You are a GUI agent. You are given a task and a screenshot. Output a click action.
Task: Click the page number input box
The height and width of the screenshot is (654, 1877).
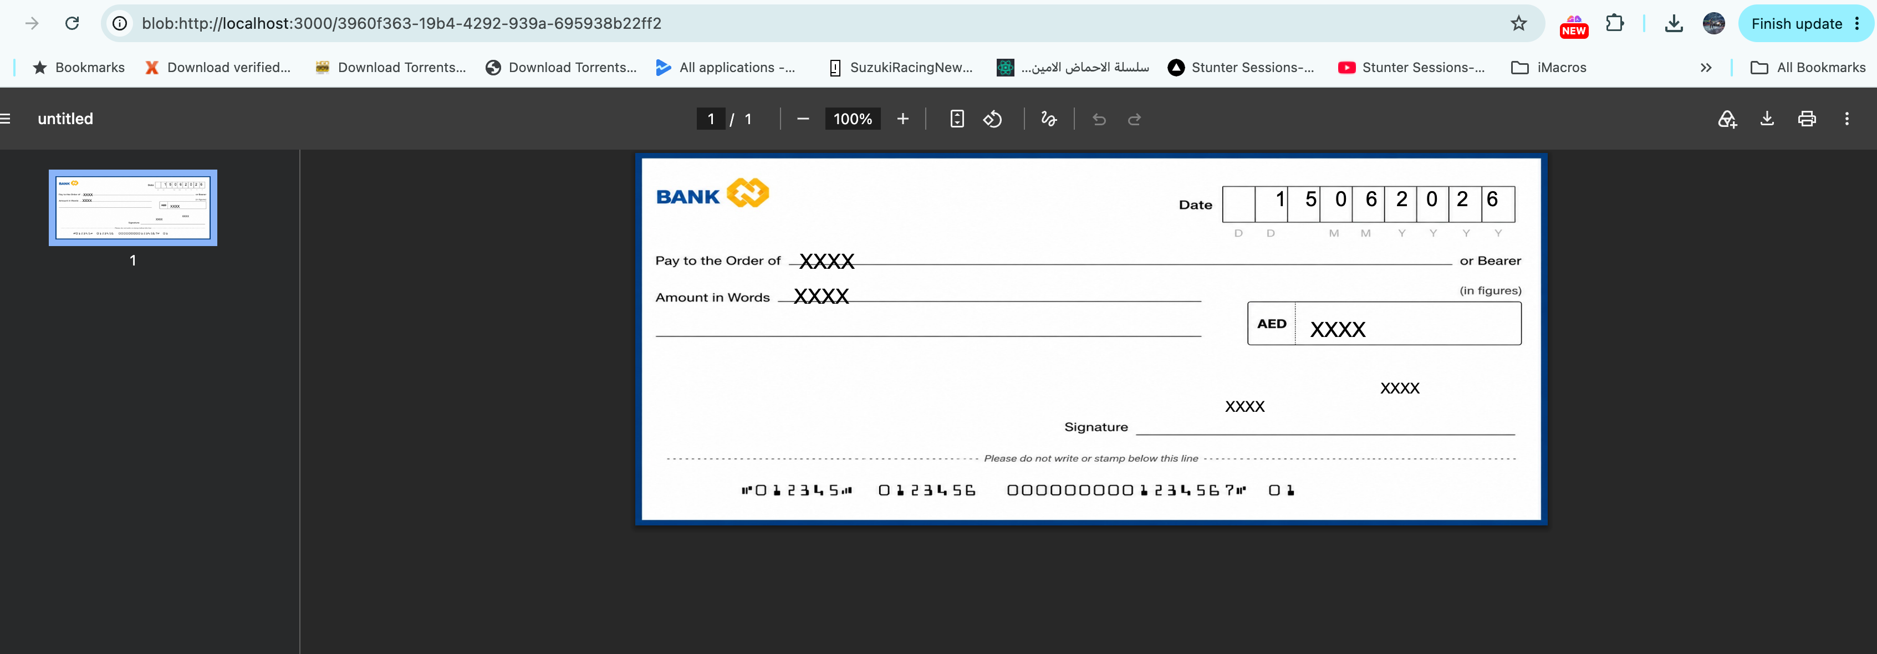pyautogui.click(x=711, y=119)
